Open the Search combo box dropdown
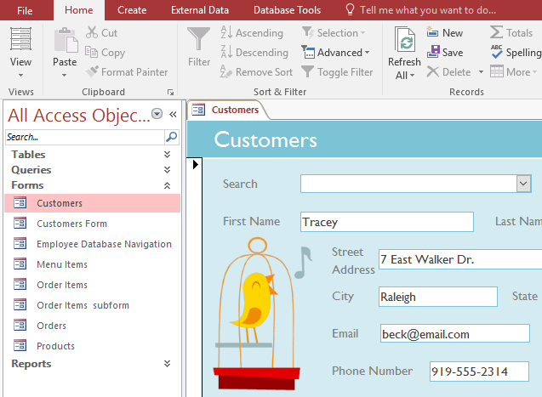 tap(523, 184)
